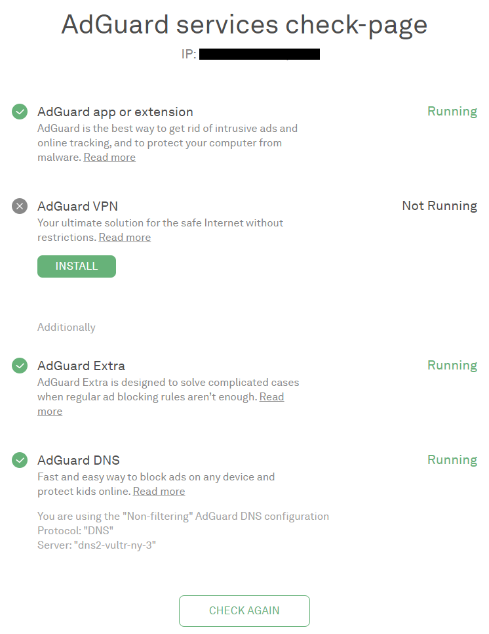
Task: Open Read more link for AdGuard app
Action: (x=109, y=158)
